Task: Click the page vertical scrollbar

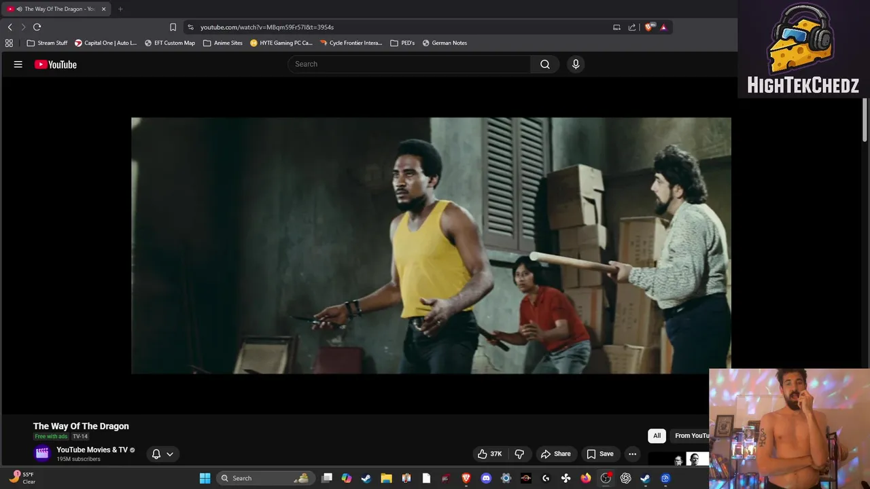Action: [865, 121]
